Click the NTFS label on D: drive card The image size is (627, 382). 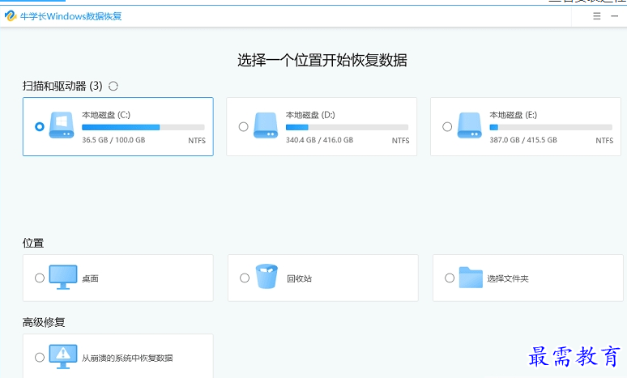pyautogui.click(x=401, y=141)
